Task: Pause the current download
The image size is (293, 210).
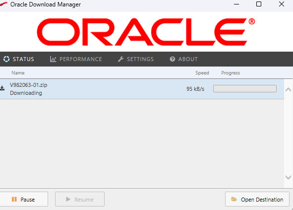Action: pos(23,200)
